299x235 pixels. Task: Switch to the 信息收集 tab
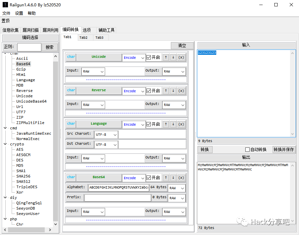10,30
